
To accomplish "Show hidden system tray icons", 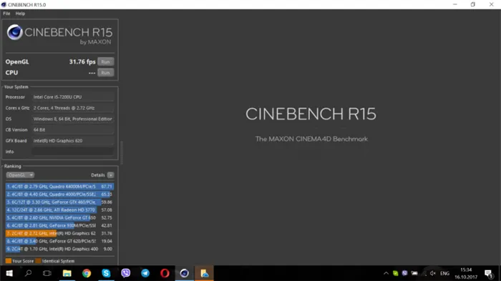I will (x=386, y=273).
